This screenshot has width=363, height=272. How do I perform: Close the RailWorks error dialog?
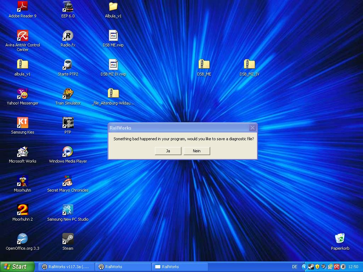[x=252, y=127]
